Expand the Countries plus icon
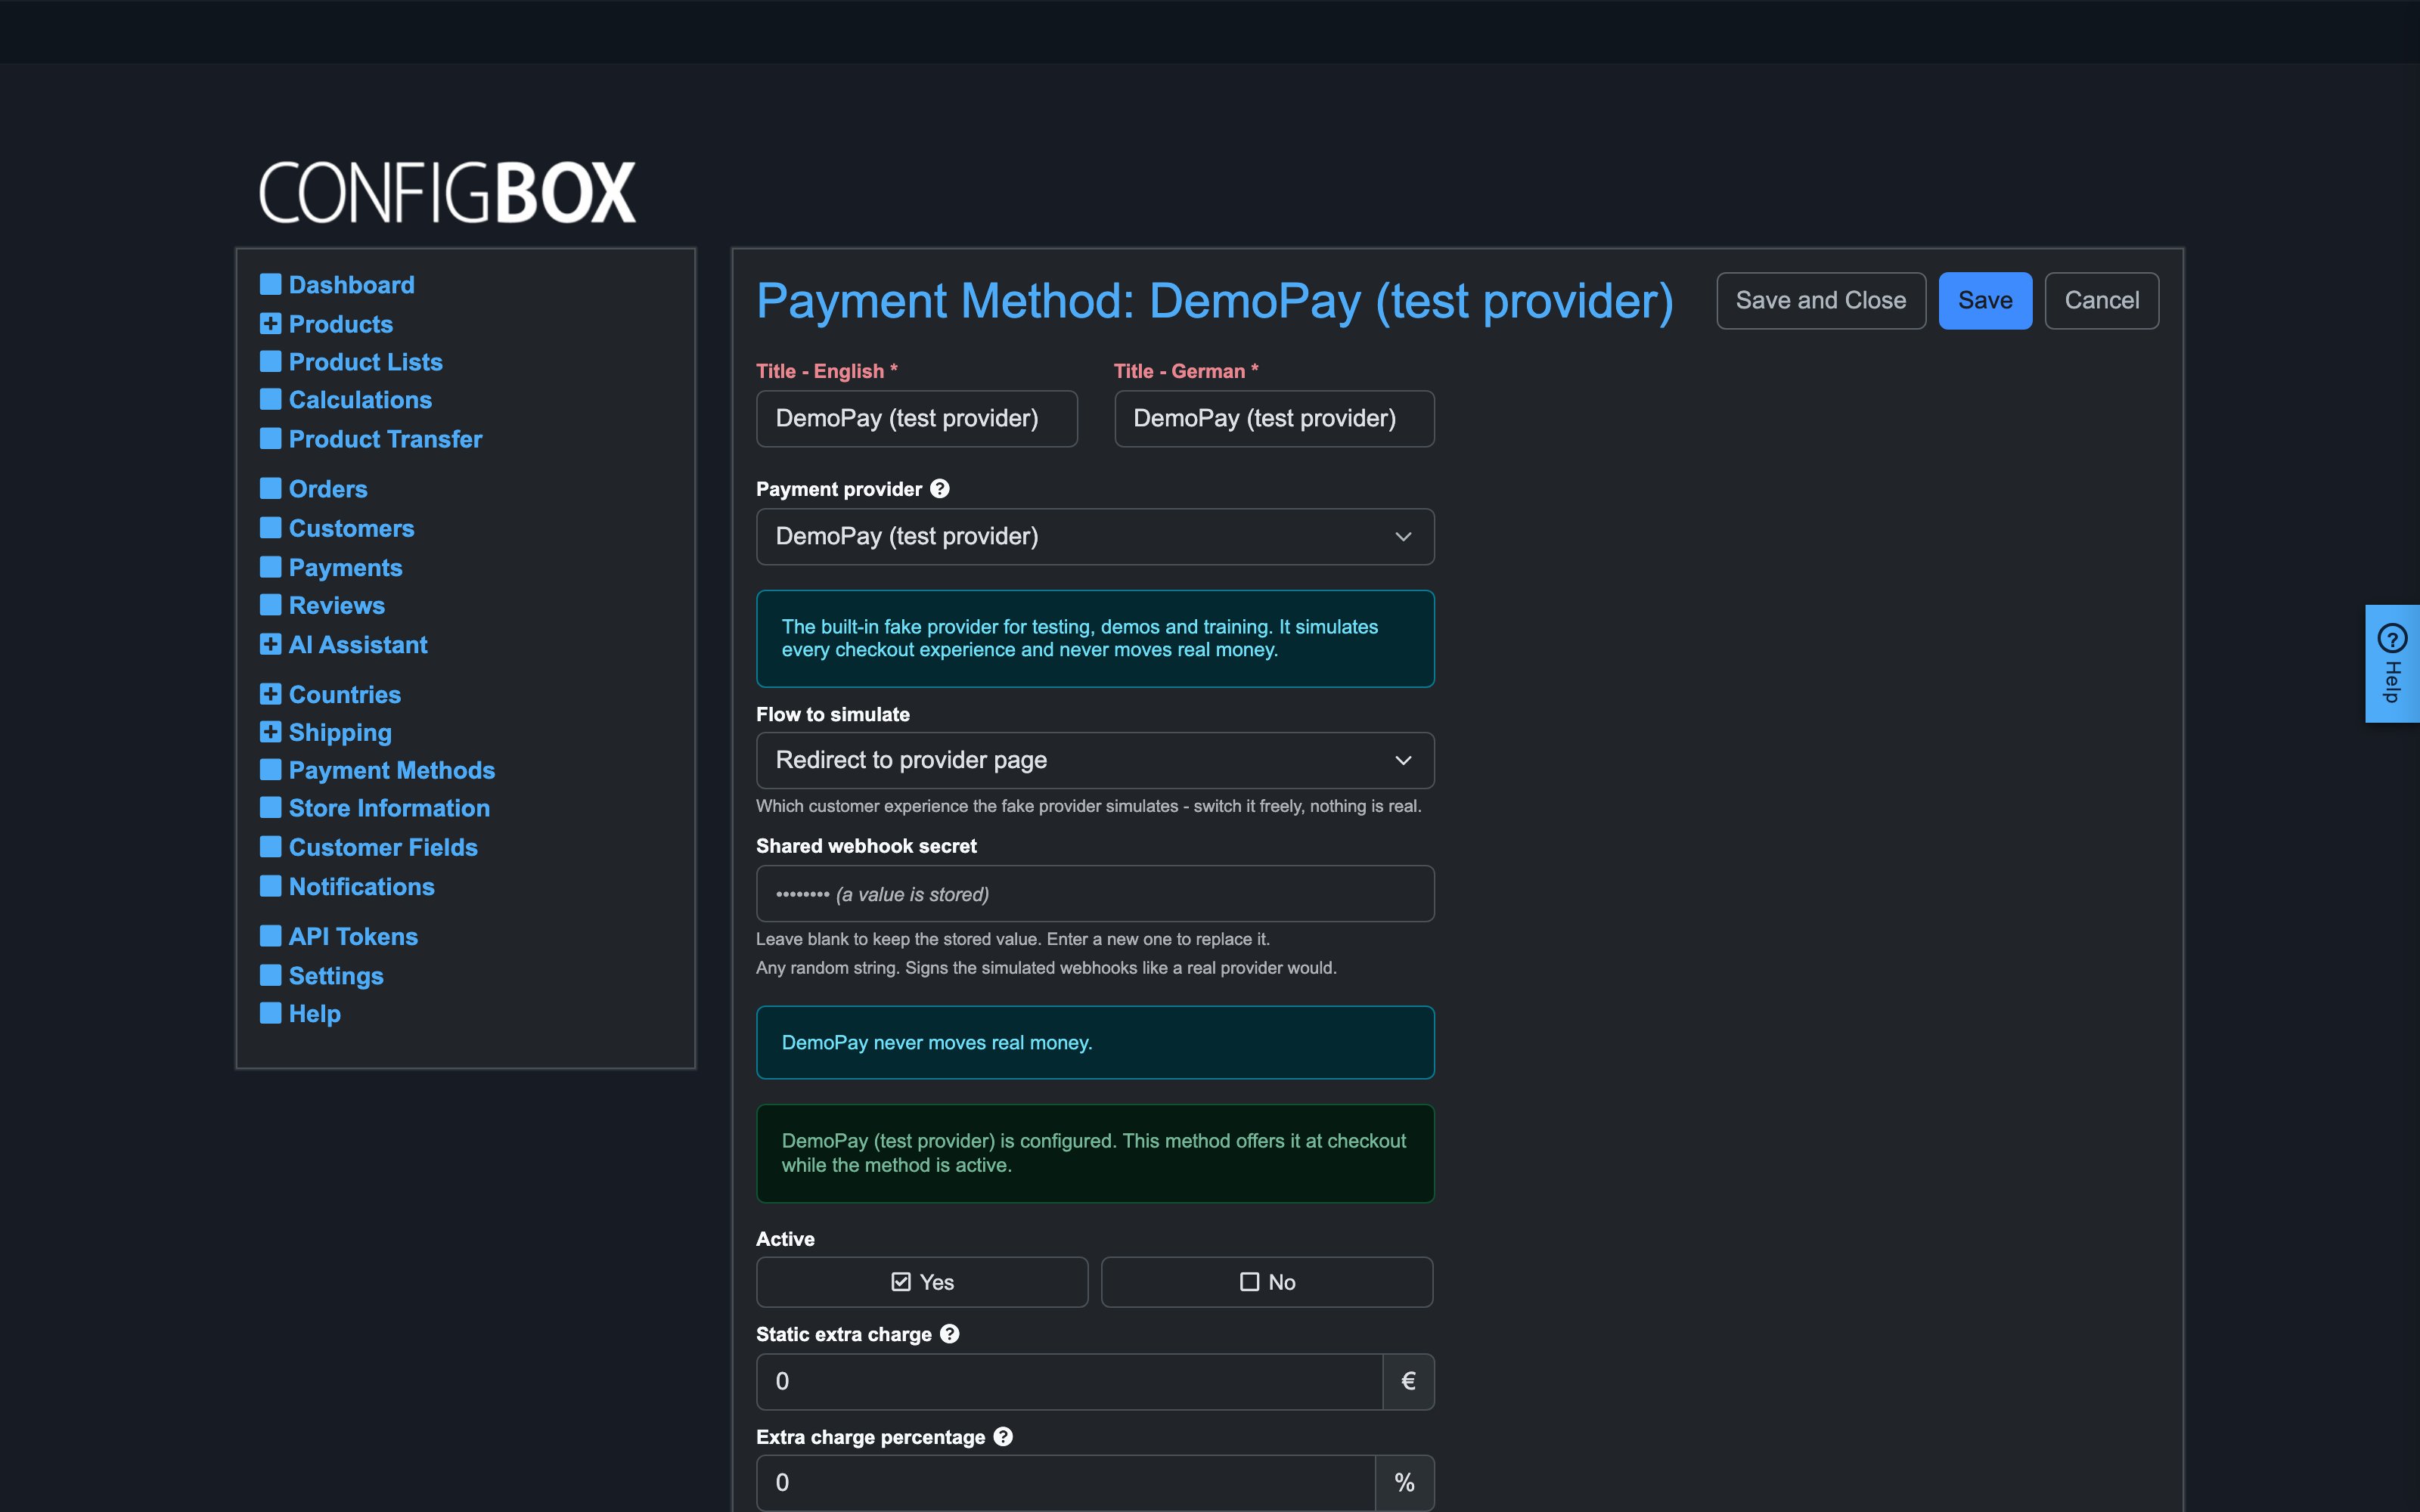2420x1512 pixels. click(x=270, y=694)
